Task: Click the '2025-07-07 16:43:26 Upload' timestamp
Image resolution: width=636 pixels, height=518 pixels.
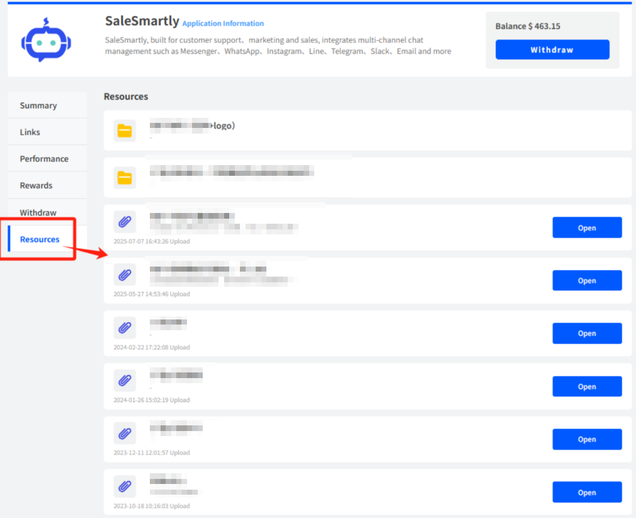Action: pyautogui.click(x=152, y=241)
